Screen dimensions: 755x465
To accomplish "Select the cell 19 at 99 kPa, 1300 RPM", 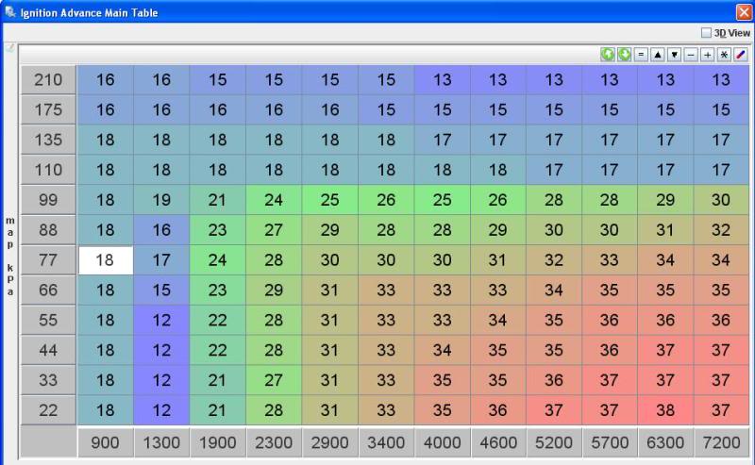I will [x=161, y=200].
